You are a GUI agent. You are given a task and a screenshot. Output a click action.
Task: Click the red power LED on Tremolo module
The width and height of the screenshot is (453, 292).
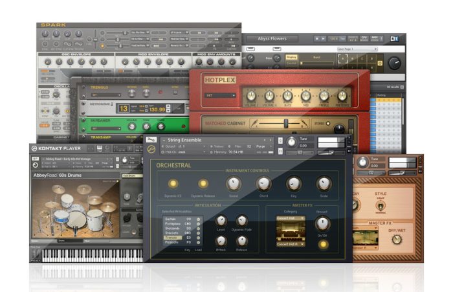[160, 92]
